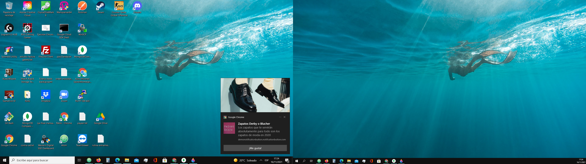Viewport: 586px width, 164px height.
Task: Click the ¡Me gusta! notification button
Action: [x=255, y=148]
